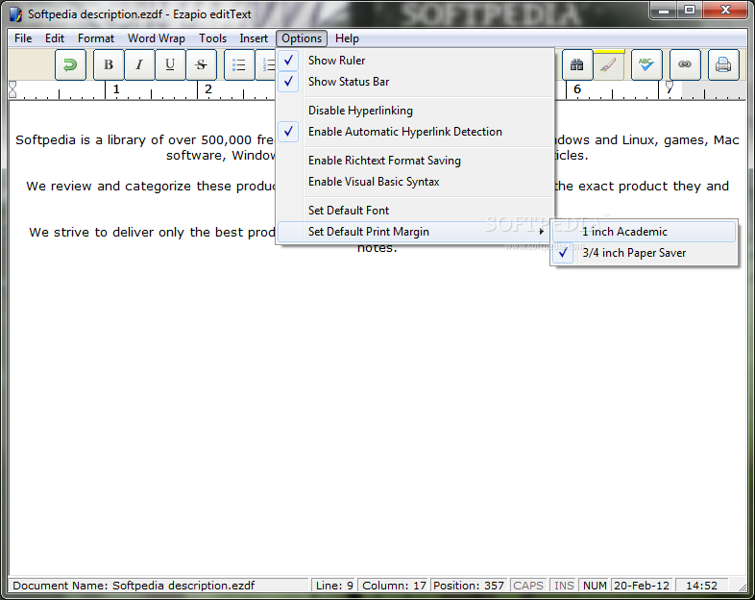The image size is (755, 600).
Task: Maximize the editText window
Action: click(690, 11)
